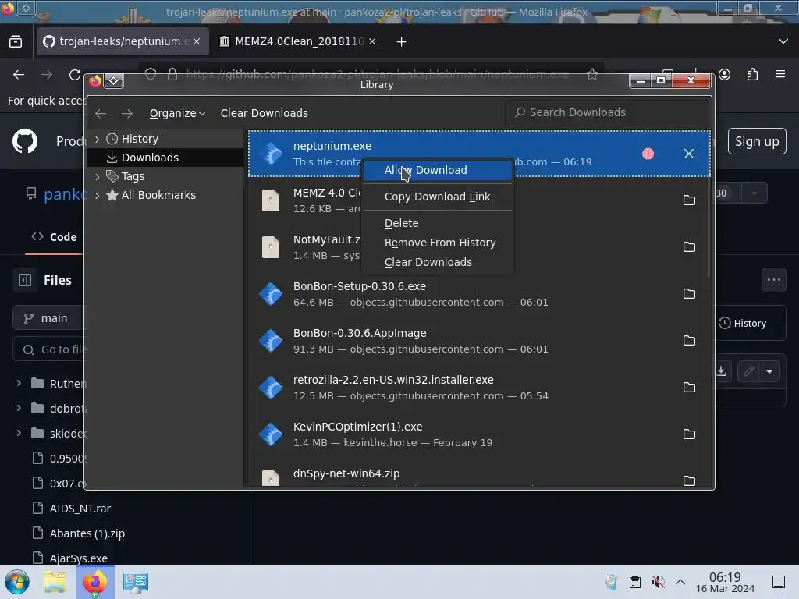Show hidden tray icons chevron

(680, 582)
